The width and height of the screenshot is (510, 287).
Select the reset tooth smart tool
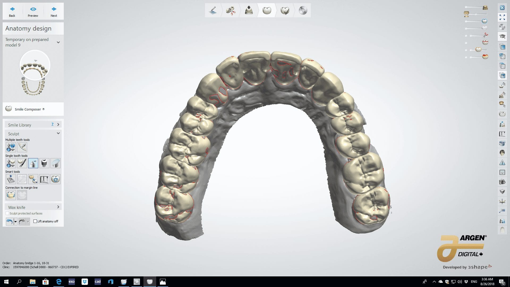(x=56, y=179)
